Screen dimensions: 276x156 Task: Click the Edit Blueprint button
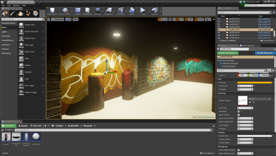tap(265, 53)
